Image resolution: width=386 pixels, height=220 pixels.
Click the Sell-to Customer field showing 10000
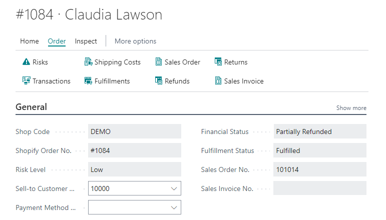pos(128,188)
